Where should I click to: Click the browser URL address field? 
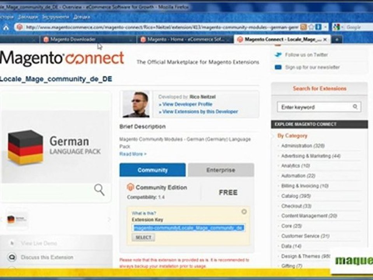click(162, 27)
